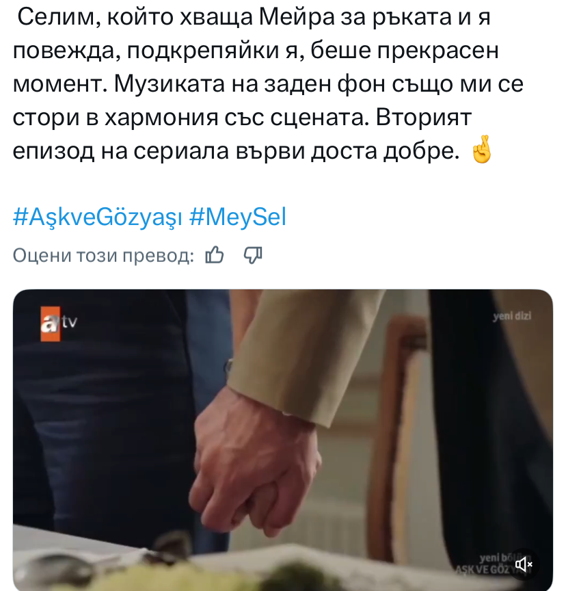Click the 'yeni dizi' watermark in the video
Image resolution: width=566 pixels, height=591 pixels.
tap(512, 316)
